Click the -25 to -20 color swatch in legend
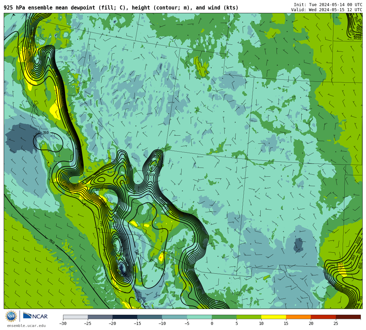 [100, 317]
